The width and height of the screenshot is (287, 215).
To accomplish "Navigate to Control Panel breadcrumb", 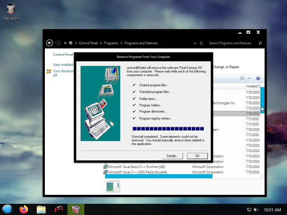I will pyautogui.click(x=88, y=43).
